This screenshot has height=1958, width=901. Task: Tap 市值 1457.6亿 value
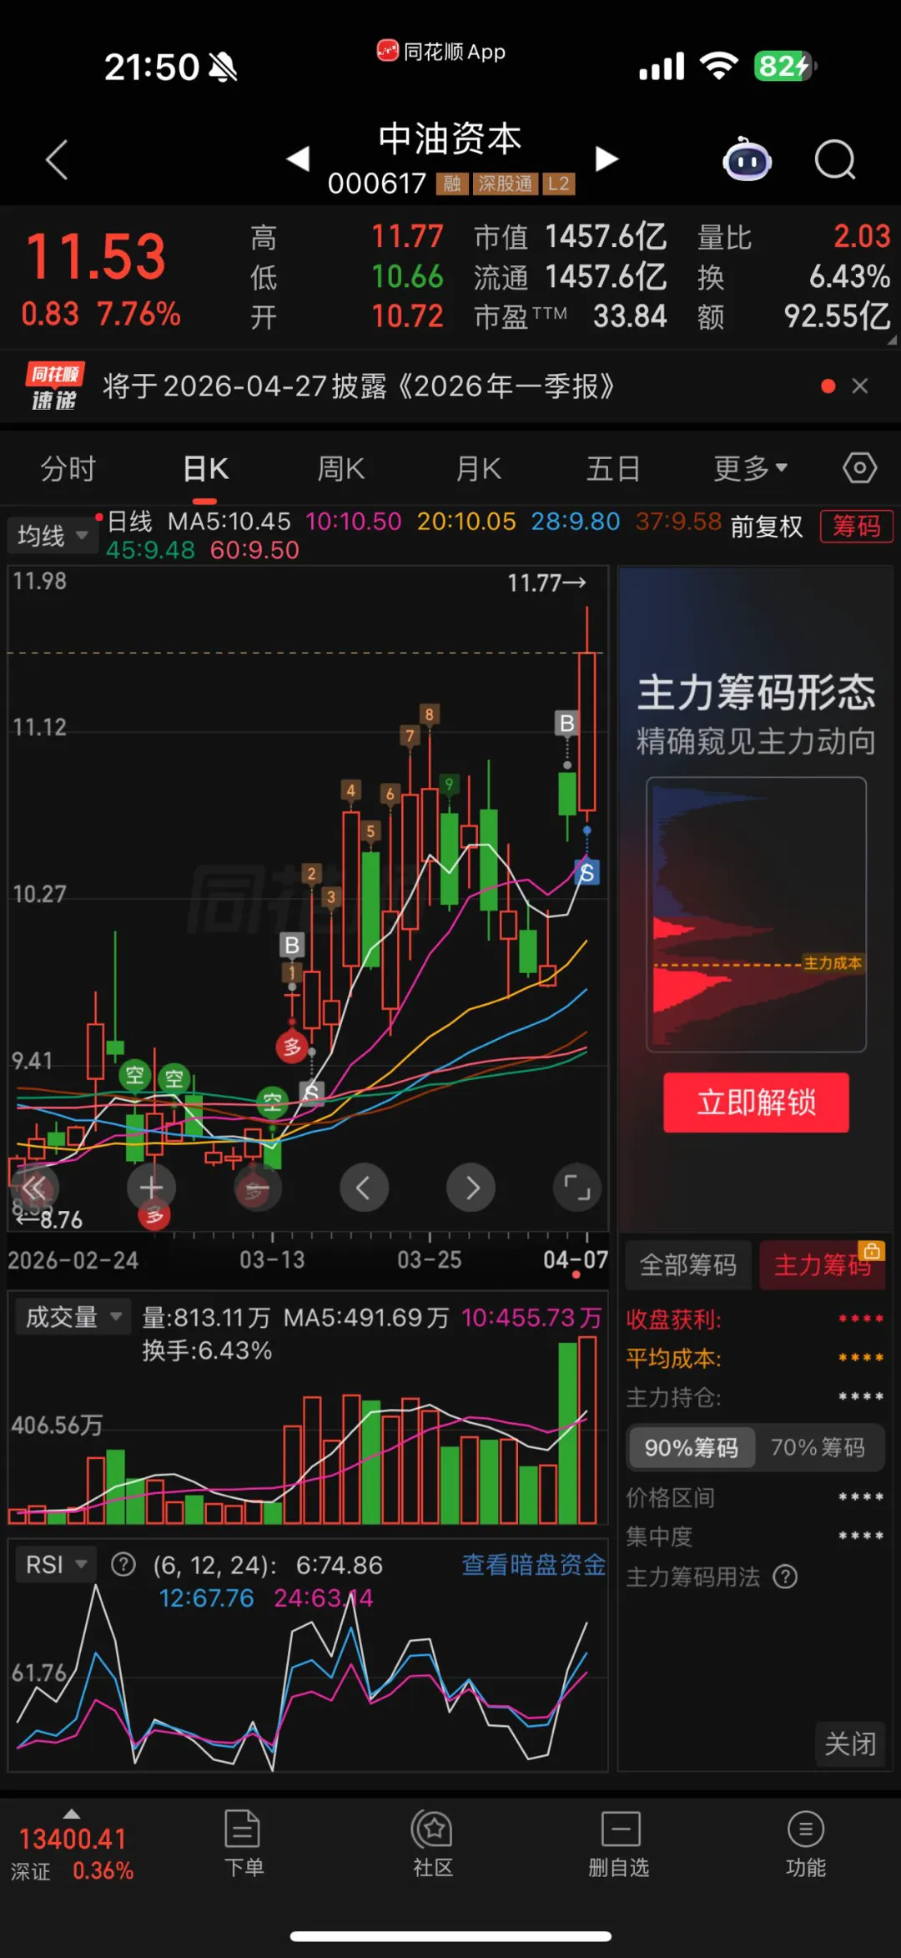coord(606,237)
